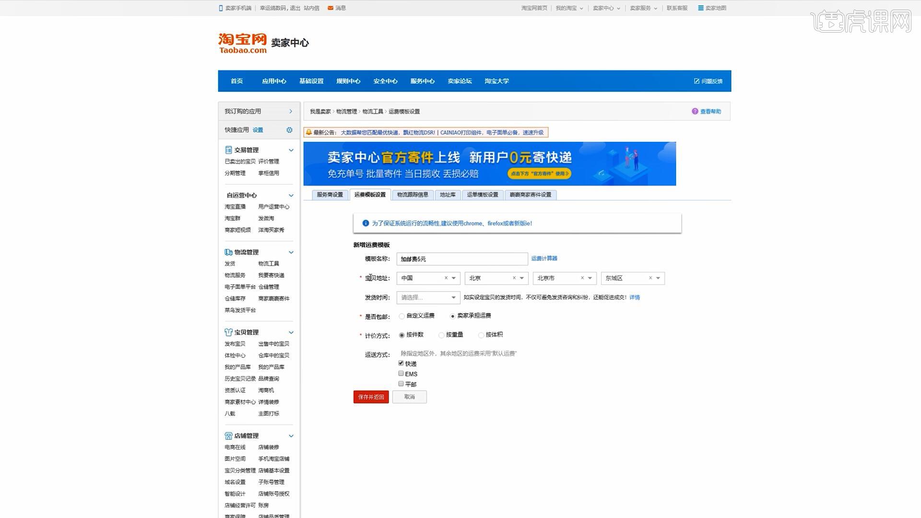The width and height of the screenshot is (921, 518).
Task: Clear the 东城区 district selection
Action: point(650,278)
